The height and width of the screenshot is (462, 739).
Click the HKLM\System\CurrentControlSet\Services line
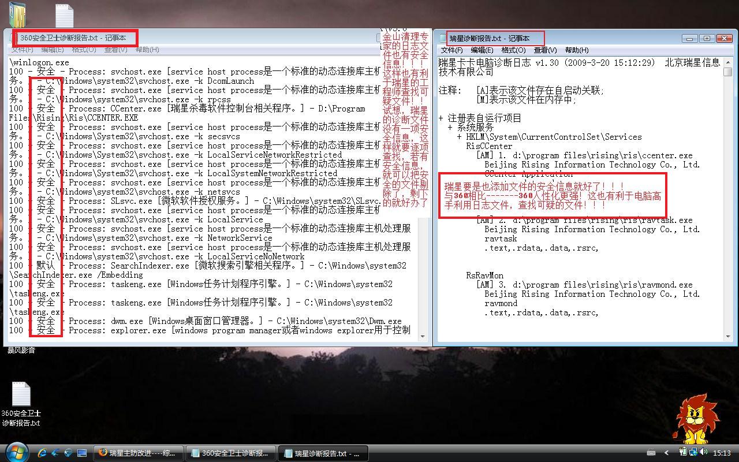pyautogui.click(x=550, y=137)
